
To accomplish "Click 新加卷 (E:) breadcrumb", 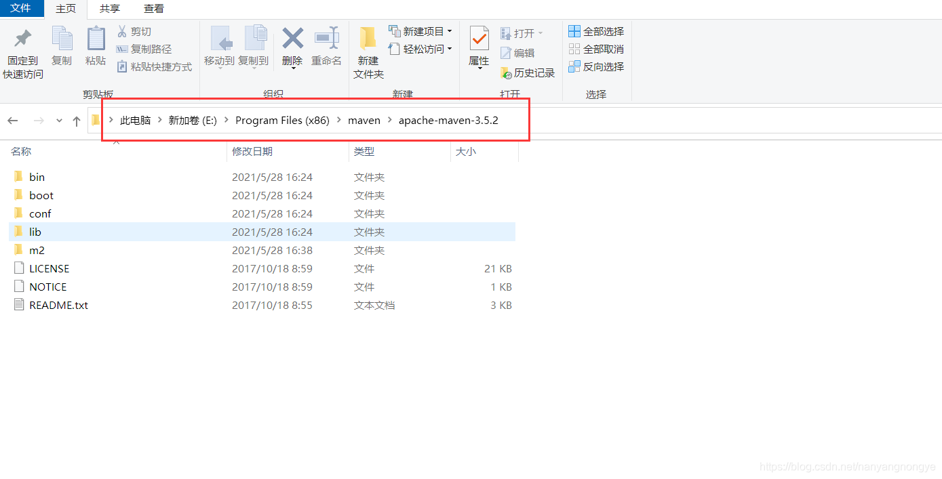I will click(x=193, y=120).
